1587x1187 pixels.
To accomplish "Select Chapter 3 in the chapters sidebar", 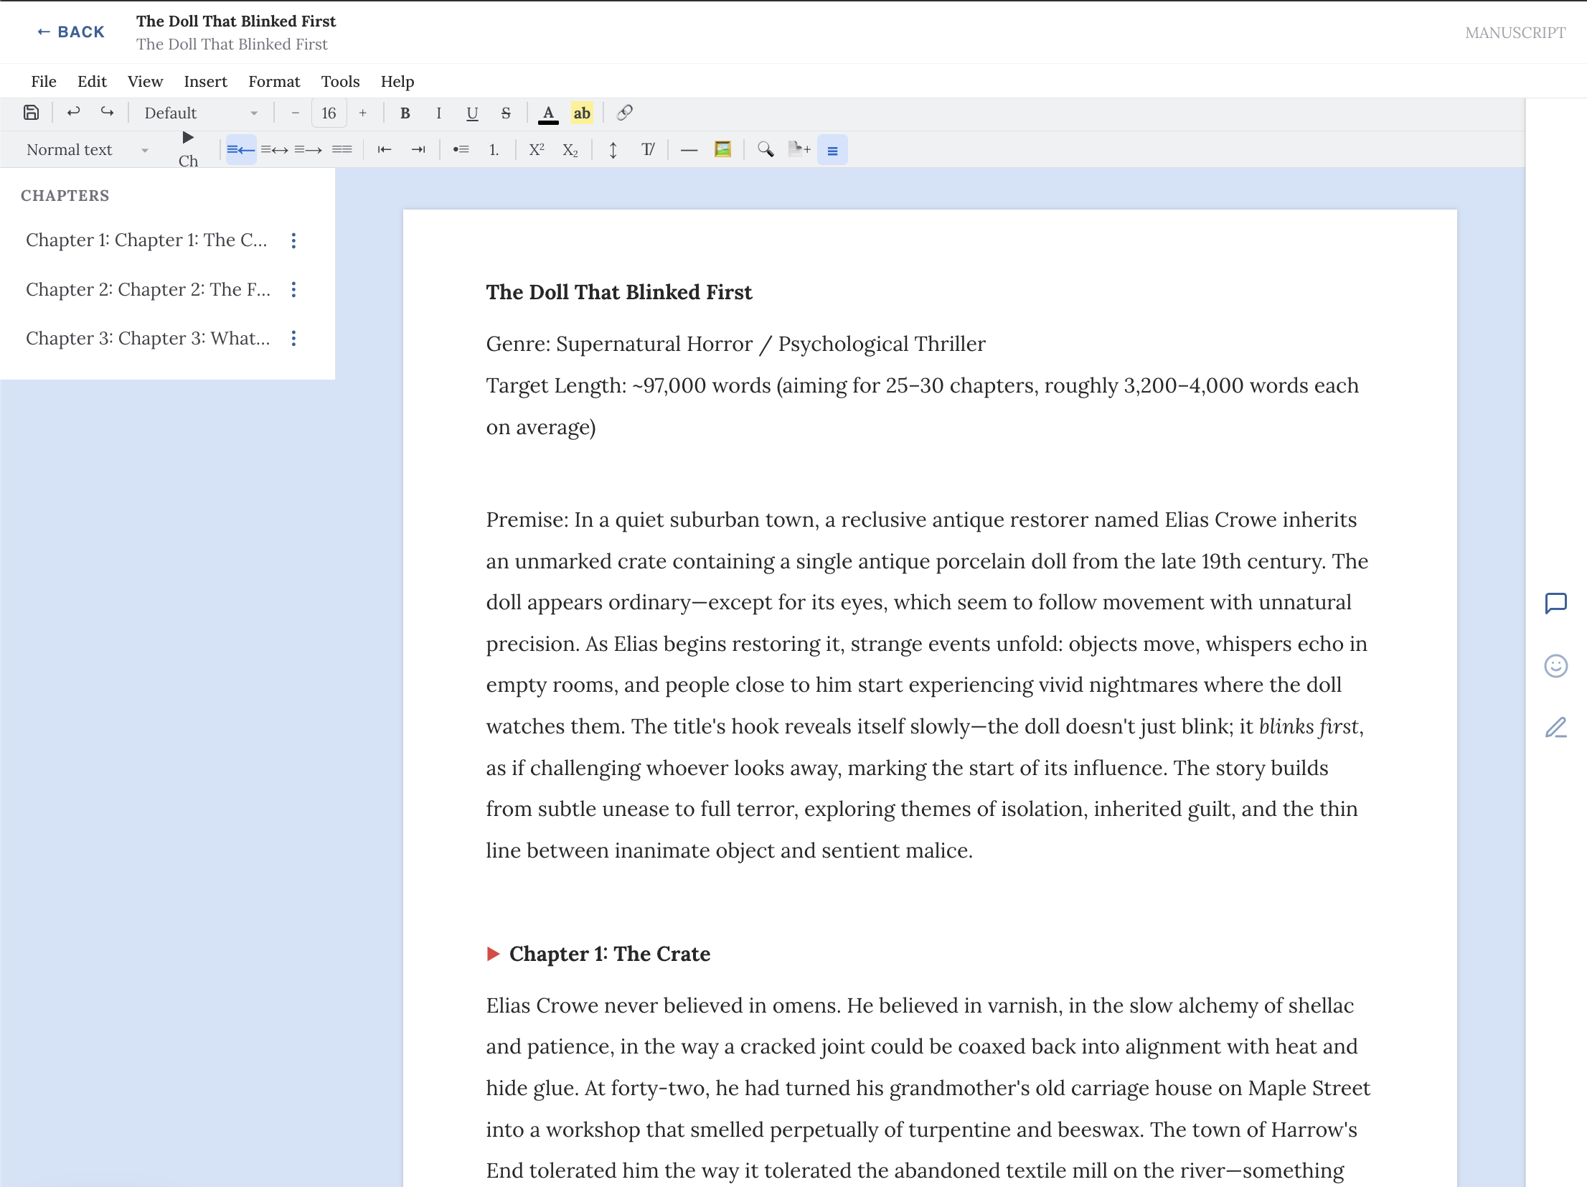I will (x=147, y=338).
